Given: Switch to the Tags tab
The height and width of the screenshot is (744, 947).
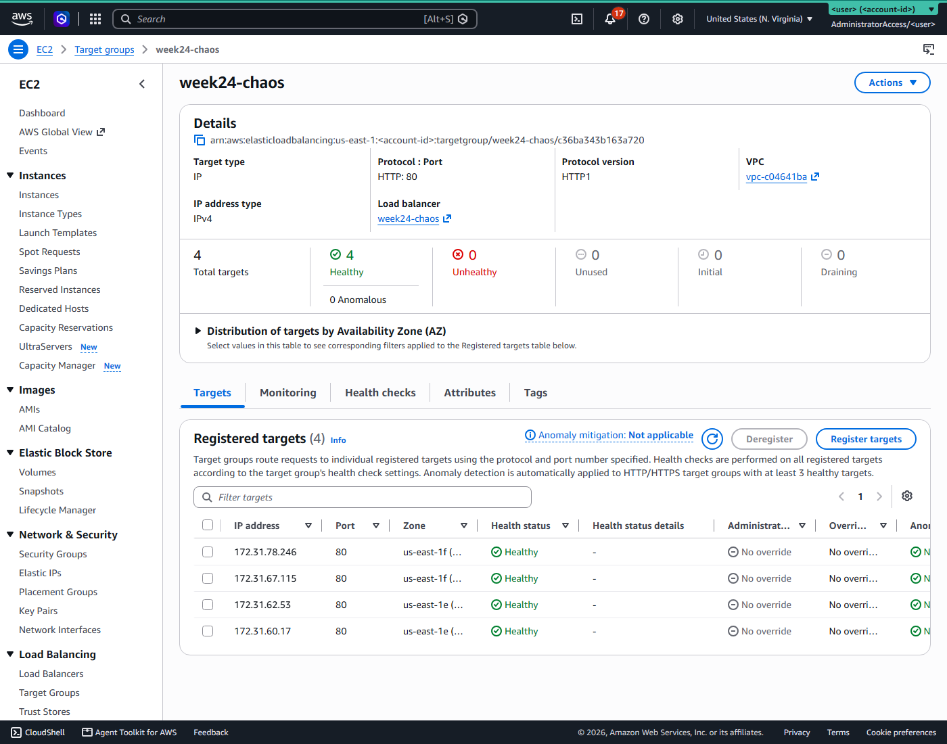Looking at the screenshot, I should click(x=536, y=393).
